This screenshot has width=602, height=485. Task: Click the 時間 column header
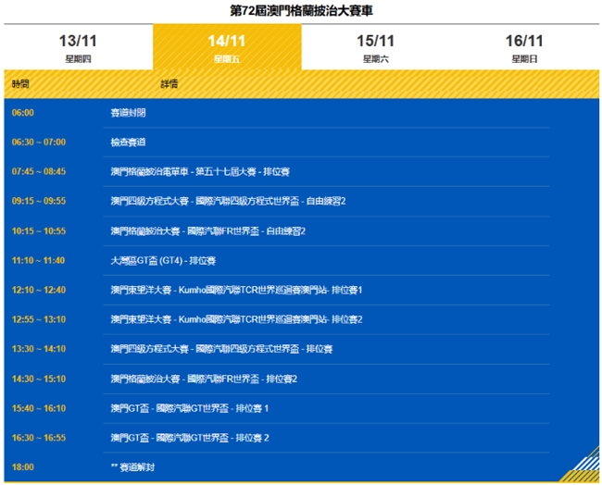click(x=20, y=83)
